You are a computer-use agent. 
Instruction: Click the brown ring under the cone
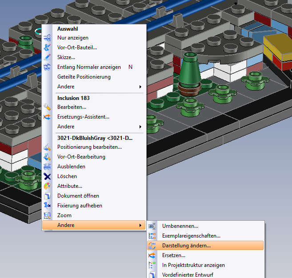click(189, 90)
